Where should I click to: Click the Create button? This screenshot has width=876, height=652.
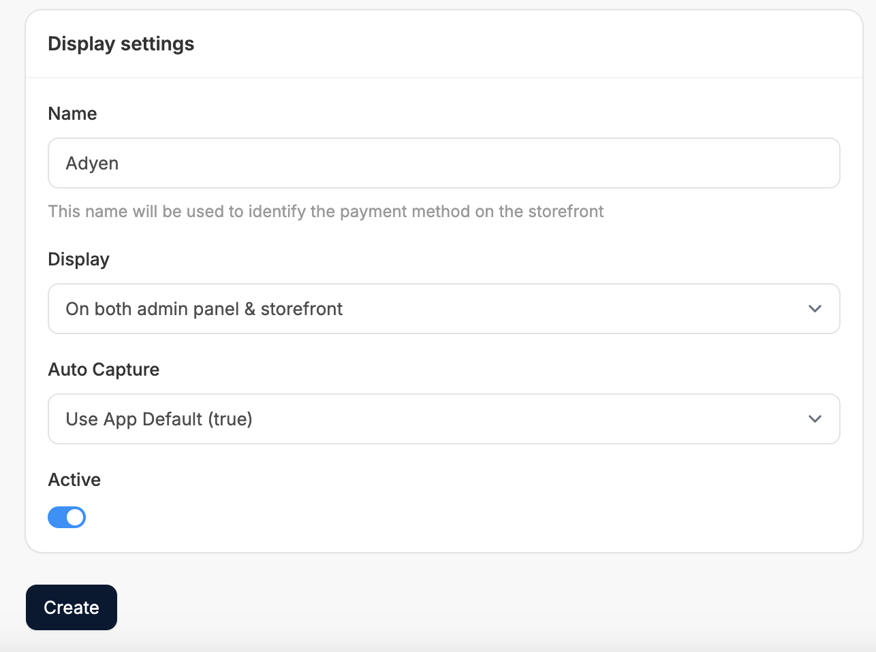[x=72, y=607]
